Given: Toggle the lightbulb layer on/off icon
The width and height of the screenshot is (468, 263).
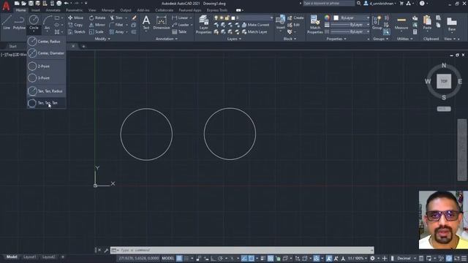Looking at the screenshot, I should tap(216, 18).
